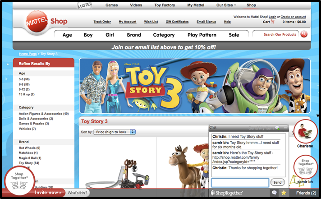The image size is (321, 199).
Task: Click the ShopTogether logo in bottom bar
Action: [227, 193]
